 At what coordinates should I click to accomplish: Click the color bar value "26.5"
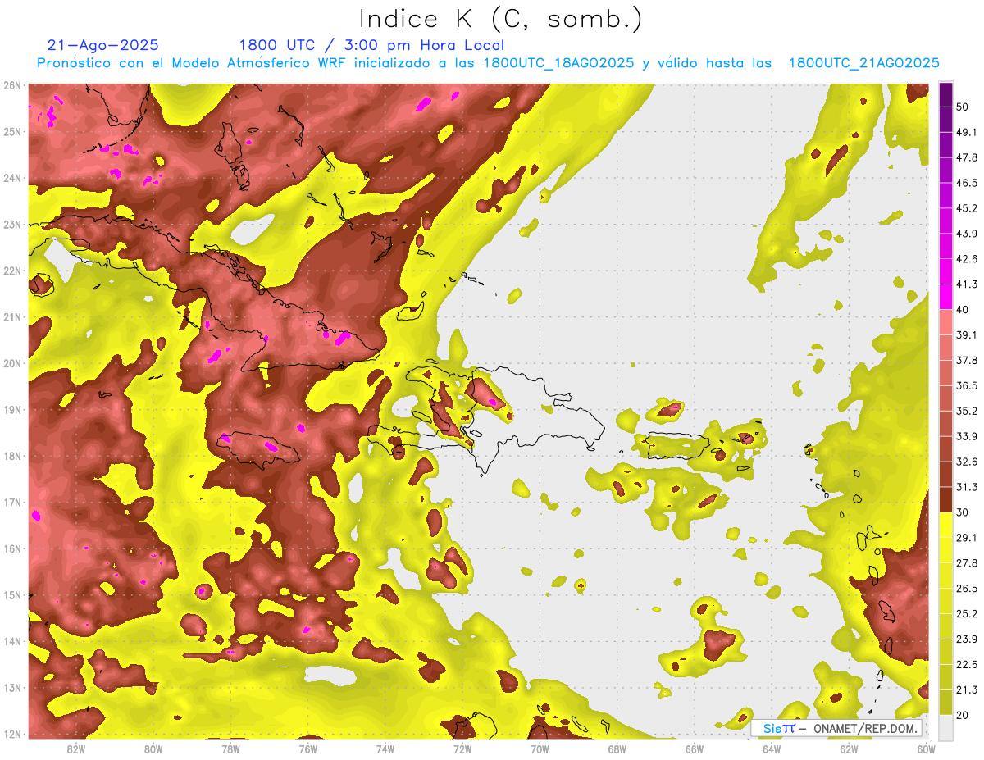pyautogui.click(x=968, y=588)
